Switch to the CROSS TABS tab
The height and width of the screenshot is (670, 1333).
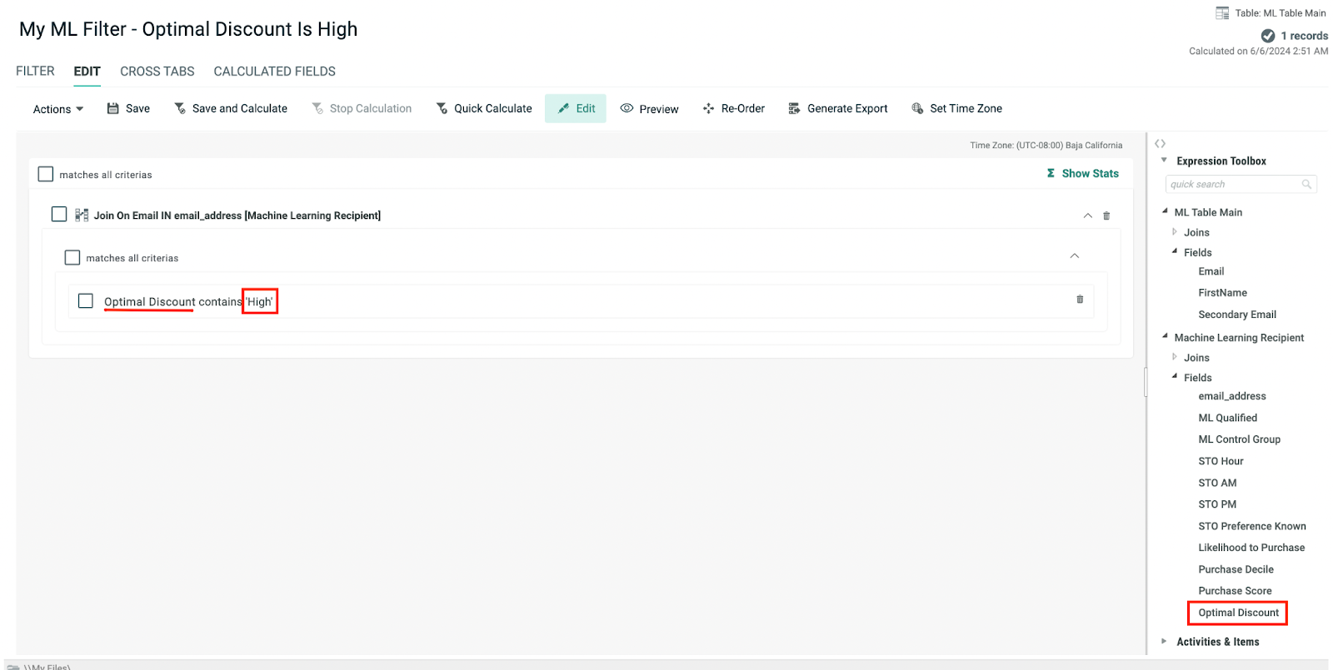157,72
